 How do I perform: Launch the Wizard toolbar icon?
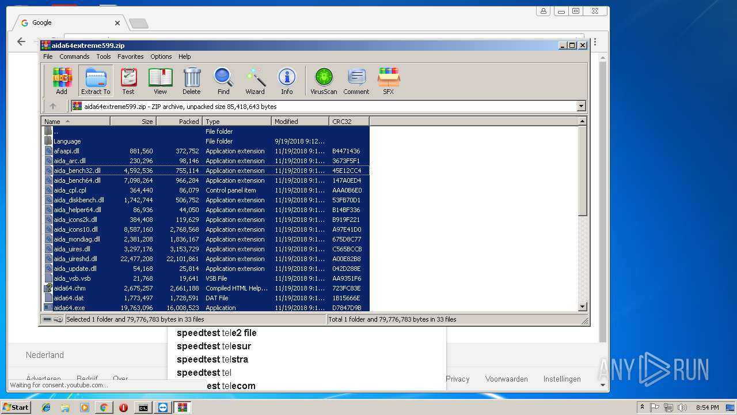pyautogui.click(x=255, y=81)
